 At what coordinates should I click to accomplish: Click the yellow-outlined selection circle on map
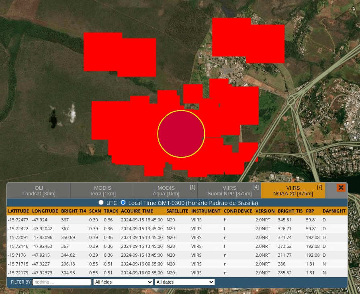tap(181, 134)
